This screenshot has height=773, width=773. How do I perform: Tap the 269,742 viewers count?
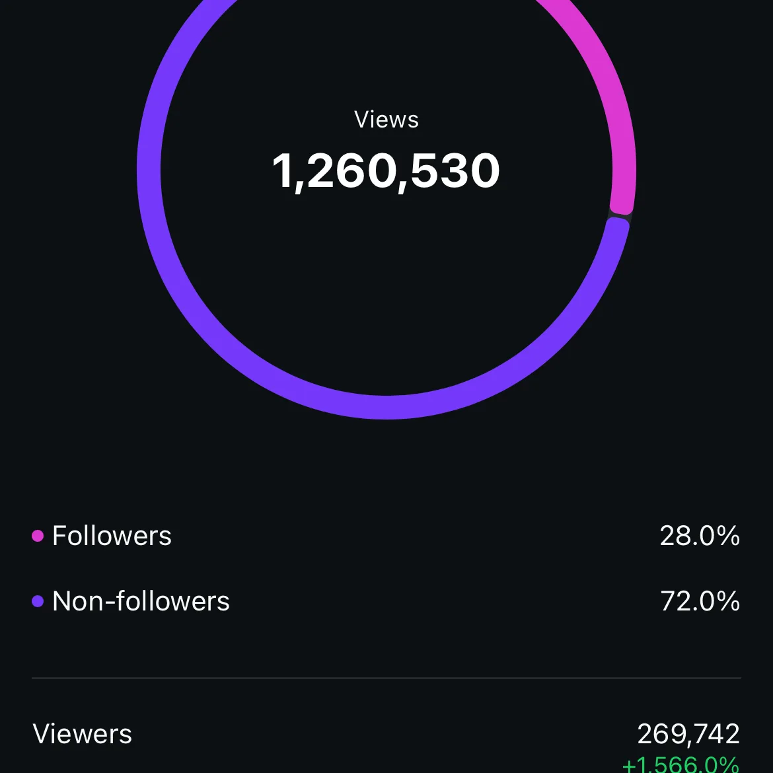pyautogui.click(x=688, y=734)
